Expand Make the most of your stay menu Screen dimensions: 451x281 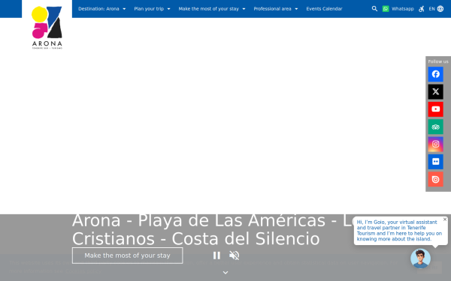[x=212, y=9]
